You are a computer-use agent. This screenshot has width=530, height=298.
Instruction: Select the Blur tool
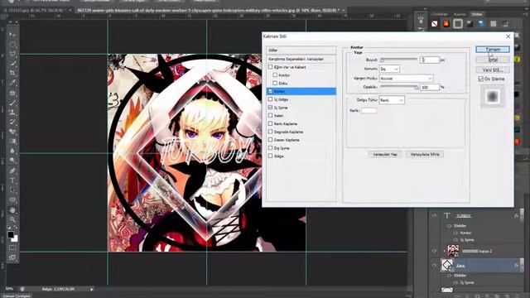click(12, 151)
